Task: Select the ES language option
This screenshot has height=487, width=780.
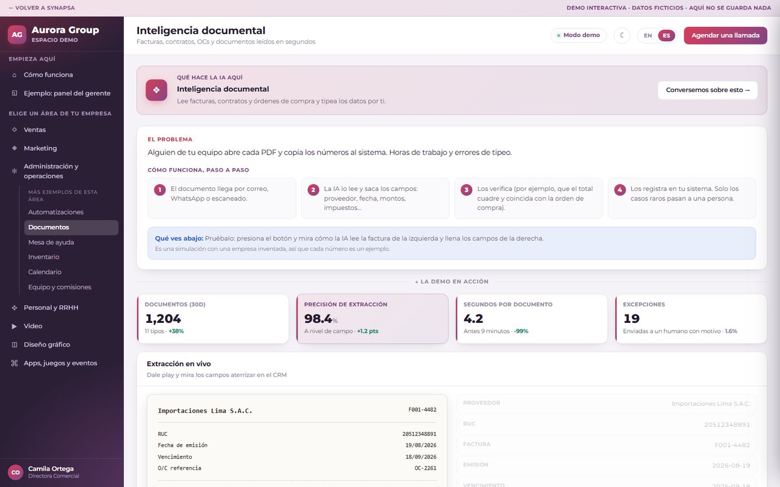Action: pyautogui.click(x=666, y=36)
